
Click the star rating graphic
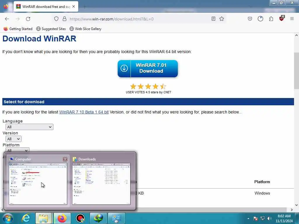coord(148,86)
